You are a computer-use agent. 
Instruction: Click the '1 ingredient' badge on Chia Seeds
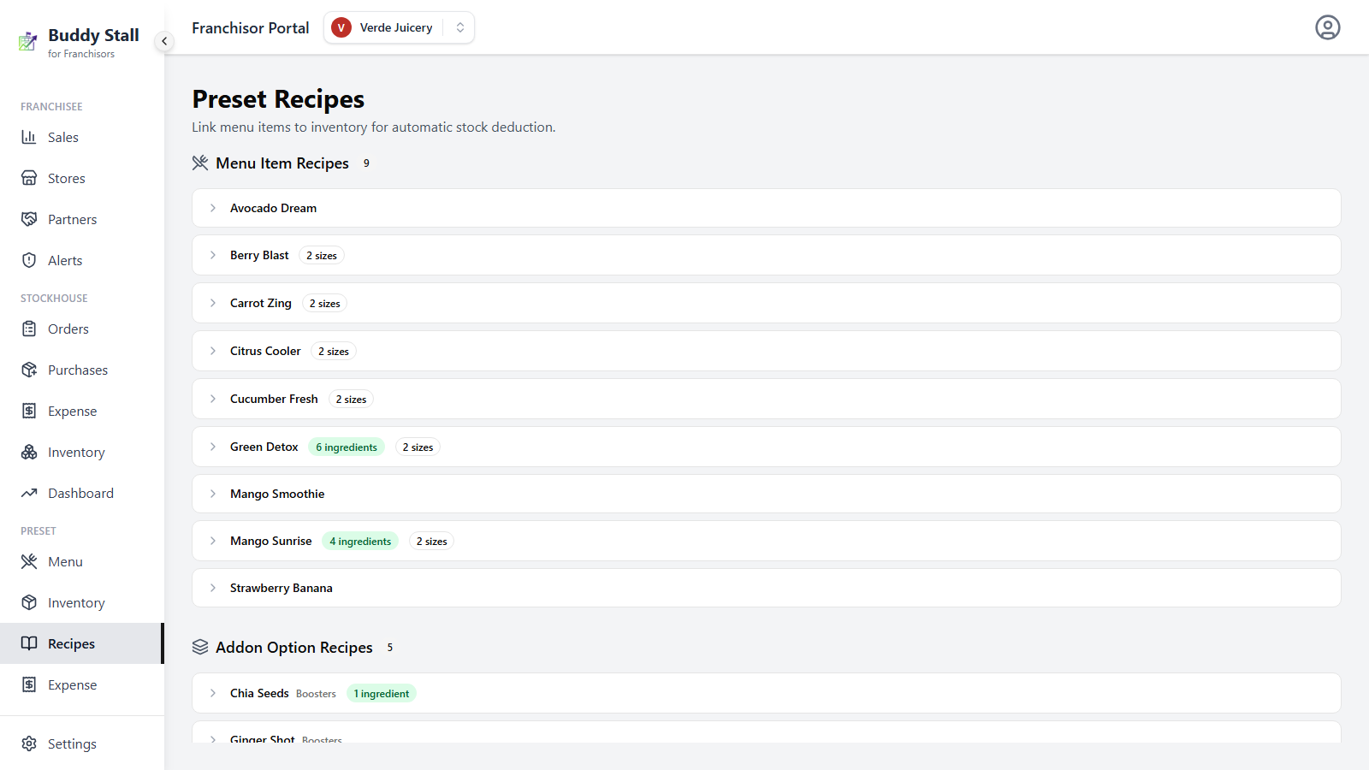tap(382, 693)
